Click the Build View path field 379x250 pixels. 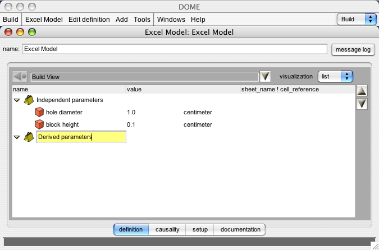pyautogui.click(x=145, y=77)
